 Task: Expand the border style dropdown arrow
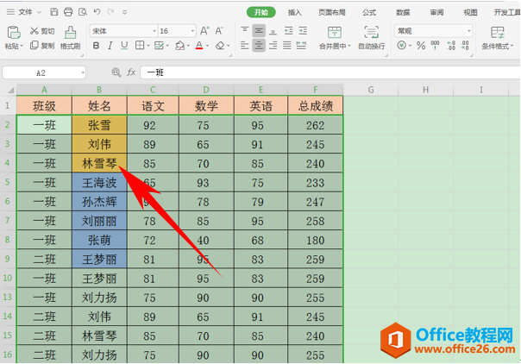coord(148,46)
